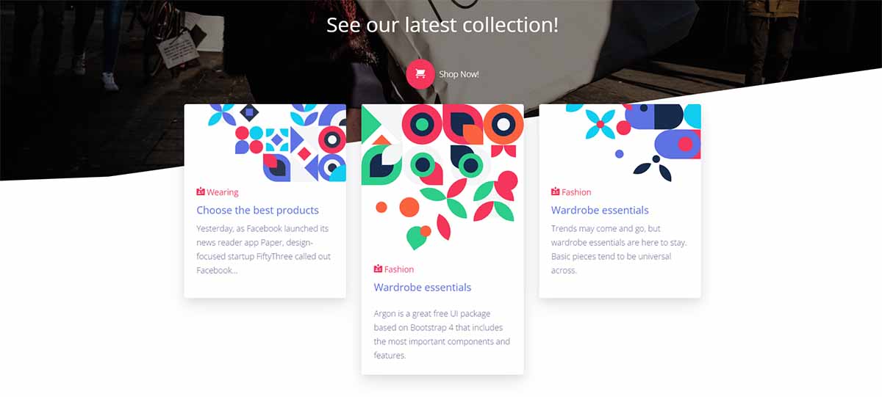This screenshot has width=882, height=397.
Task: Open Wardrobe essentials title on the right card
Action: point(600,210)
